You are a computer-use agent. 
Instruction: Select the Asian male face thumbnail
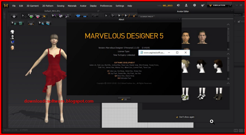tap(186, 37)
